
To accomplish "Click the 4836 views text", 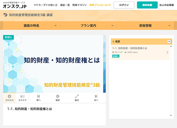I will [132, 52].
